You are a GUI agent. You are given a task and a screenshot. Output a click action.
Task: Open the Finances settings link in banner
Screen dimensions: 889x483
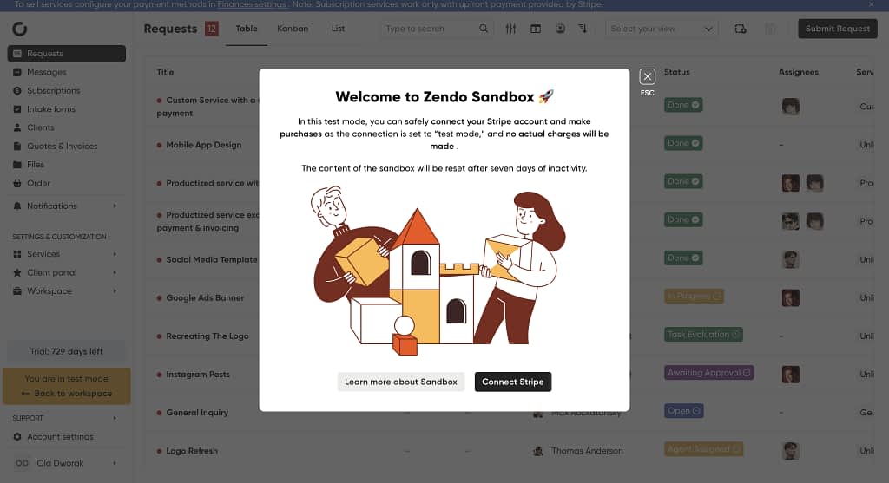253,4
